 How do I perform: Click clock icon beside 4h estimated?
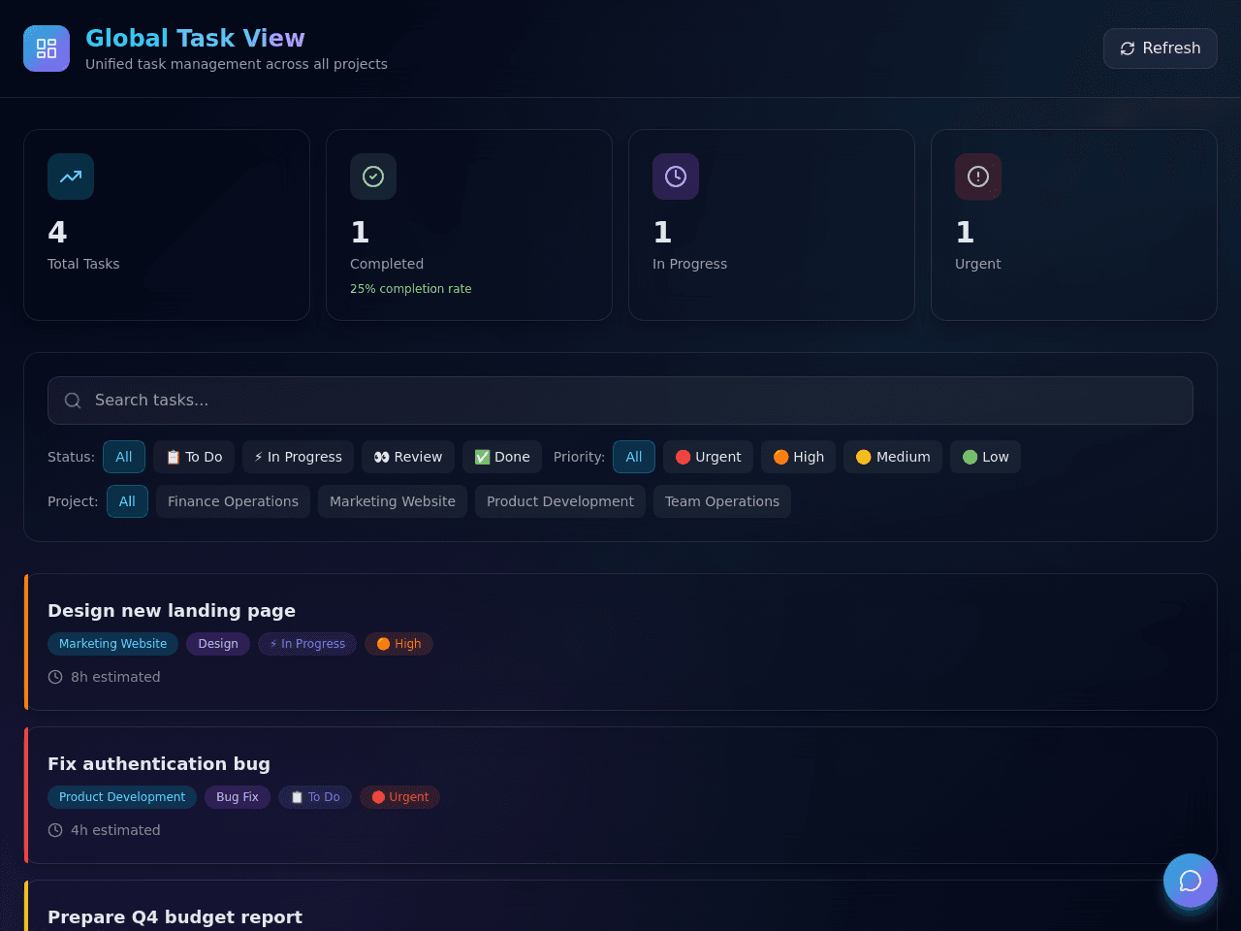coord(55,830)
